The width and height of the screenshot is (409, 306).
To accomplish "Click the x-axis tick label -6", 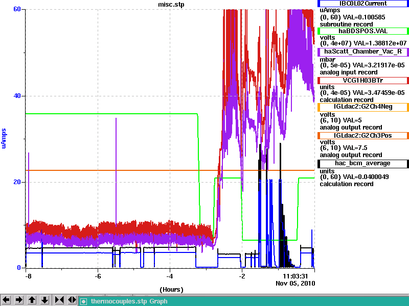I will 98,276.
